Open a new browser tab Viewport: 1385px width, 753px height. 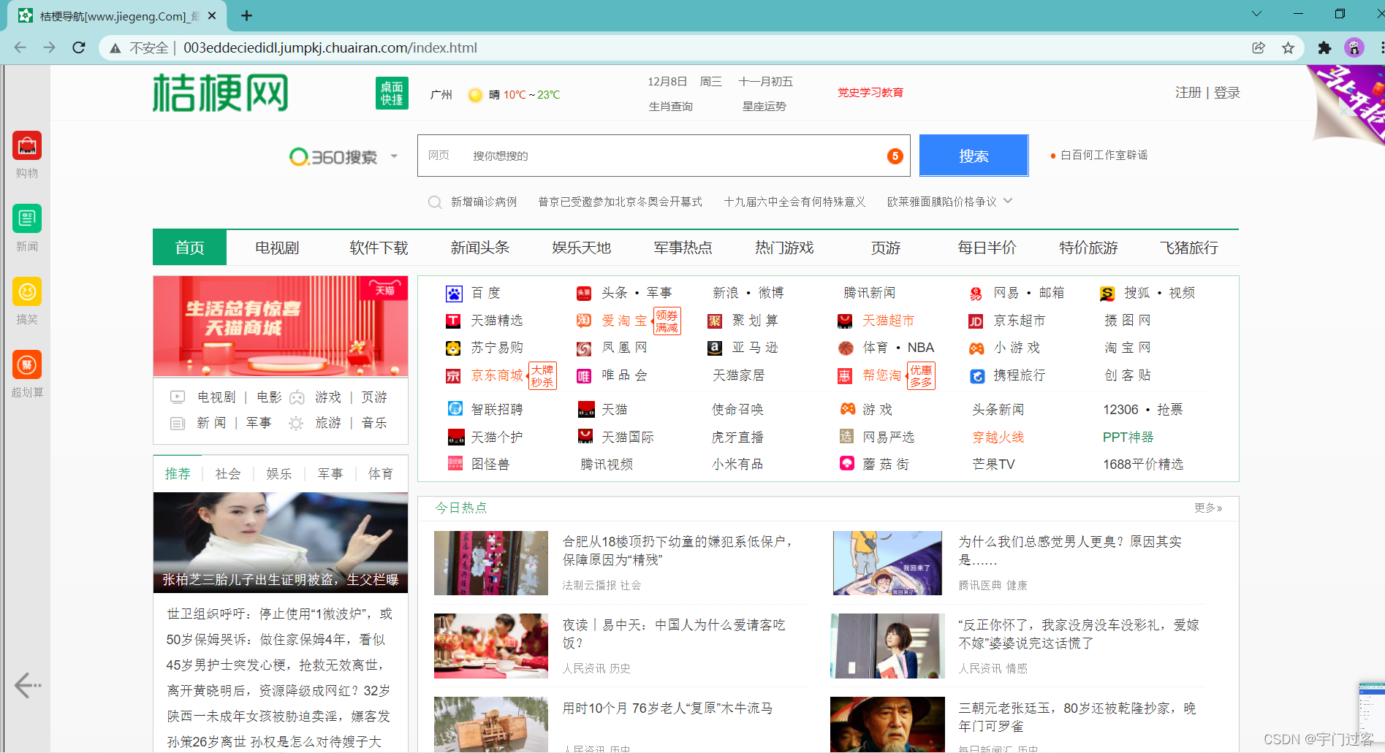click(x=246, y=15)
